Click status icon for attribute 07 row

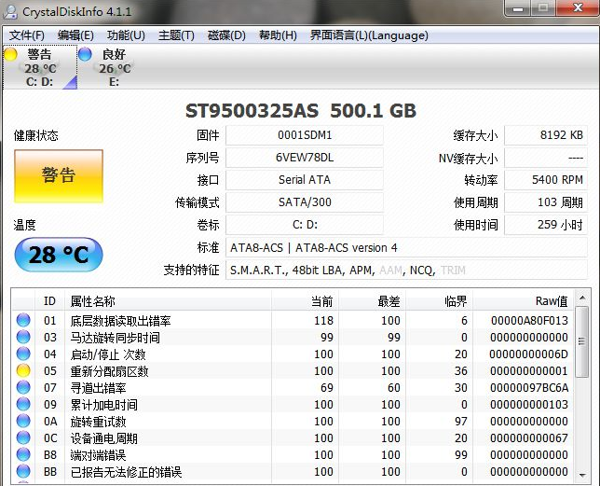click(23, 387)
